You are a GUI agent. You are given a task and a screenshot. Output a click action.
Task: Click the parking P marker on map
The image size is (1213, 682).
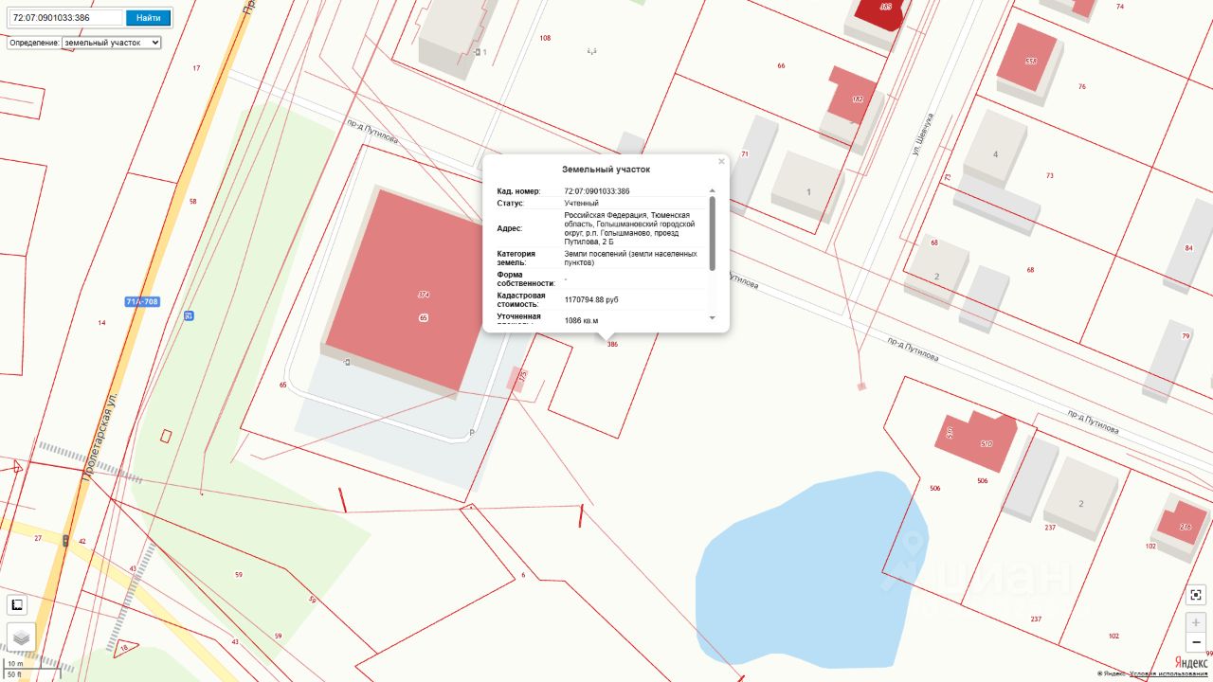(473, 433)
